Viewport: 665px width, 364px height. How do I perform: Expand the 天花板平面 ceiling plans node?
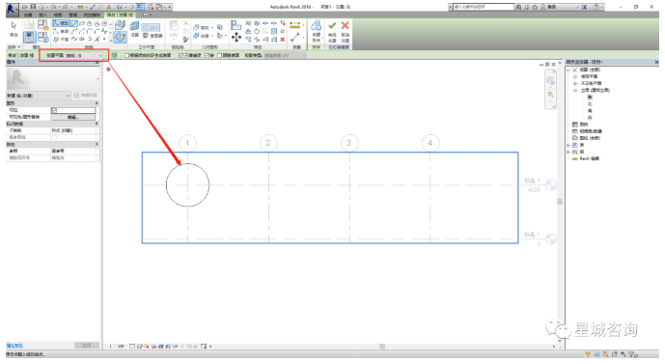pos(575,84)
